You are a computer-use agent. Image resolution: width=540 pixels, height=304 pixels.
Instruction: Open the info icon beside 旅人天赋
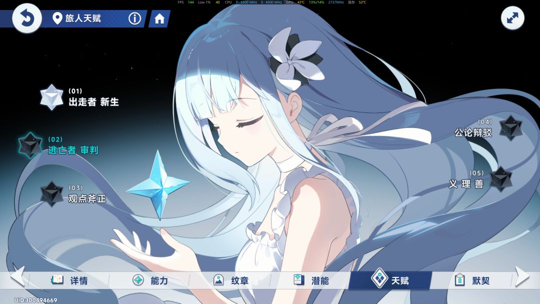(134, 18)
